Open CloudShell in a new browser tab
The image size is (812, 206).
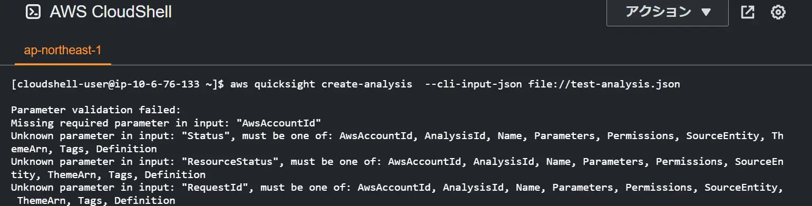748,12
